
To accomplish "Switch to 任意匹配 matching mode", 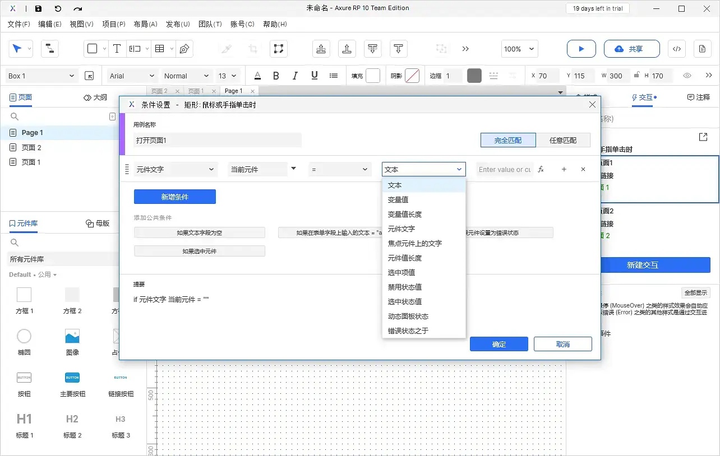I will coord(565,140).
